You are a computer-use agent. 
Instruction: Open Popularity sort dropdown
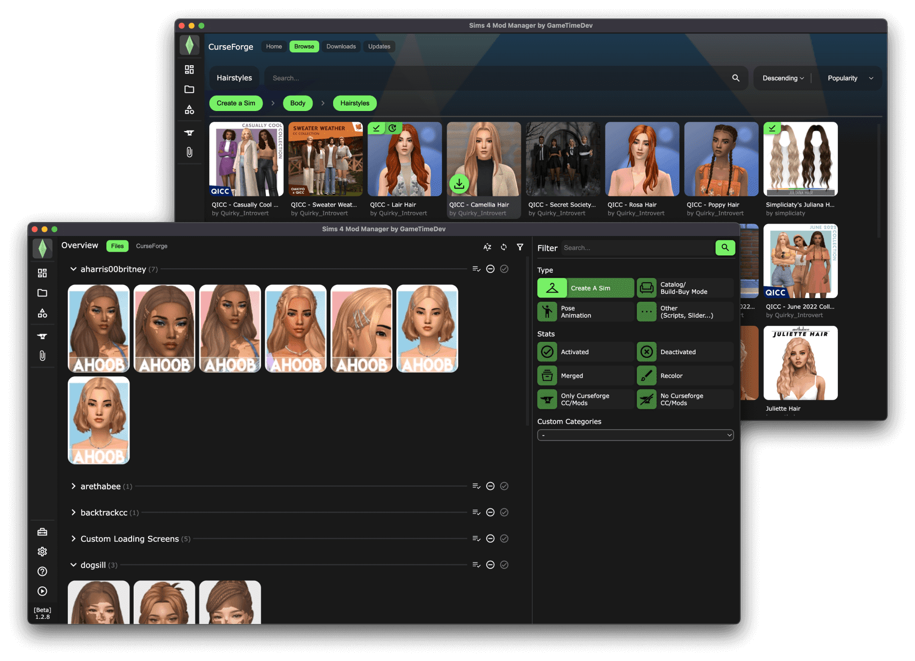click(850, 78)
